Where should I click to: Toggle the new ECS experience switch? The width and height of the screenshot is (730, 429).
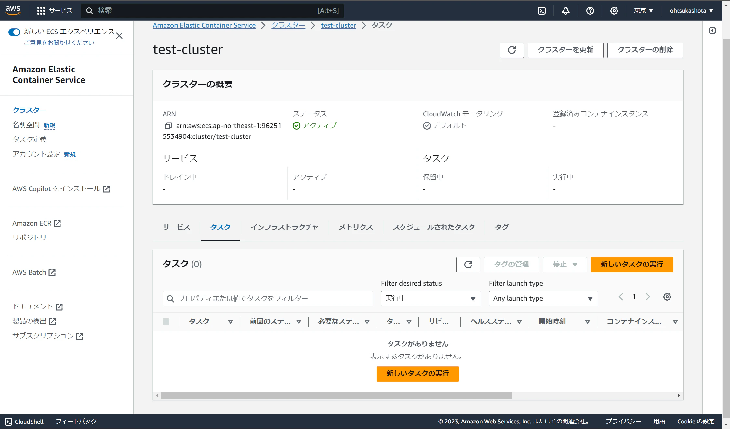pyautogui.click(x=14, y=32)
